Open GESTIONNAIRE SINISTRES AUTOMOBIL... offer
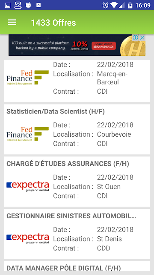This screenshot has width=154, height=275. [77, 234]
